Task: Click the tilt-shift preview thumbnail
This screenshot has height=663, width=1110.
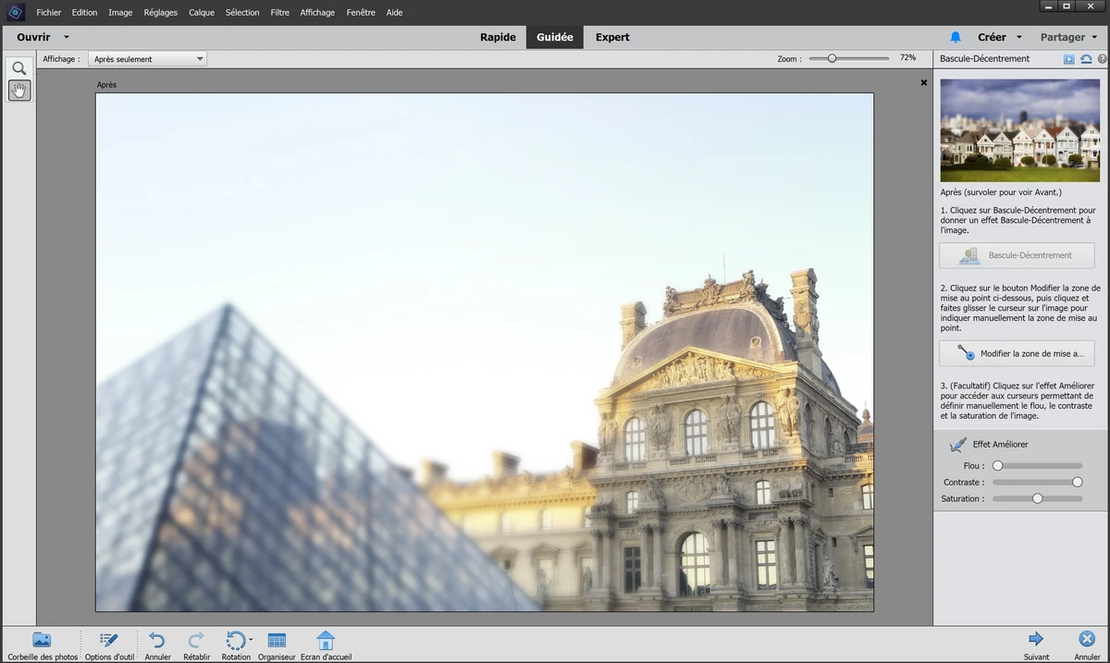Action: 1020,130
